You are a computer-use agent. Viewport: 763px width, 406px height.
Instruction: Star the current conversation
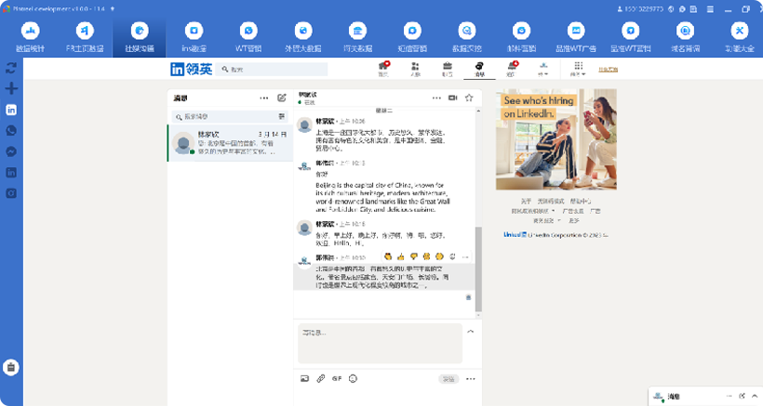[467, 98]
